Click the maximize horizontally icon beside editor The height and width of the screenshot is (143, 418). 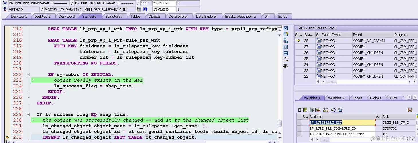pos(286,53)
